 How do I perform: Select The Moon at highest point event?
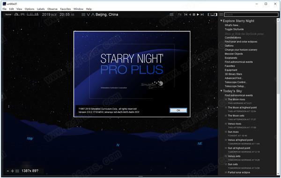[242, 108]
